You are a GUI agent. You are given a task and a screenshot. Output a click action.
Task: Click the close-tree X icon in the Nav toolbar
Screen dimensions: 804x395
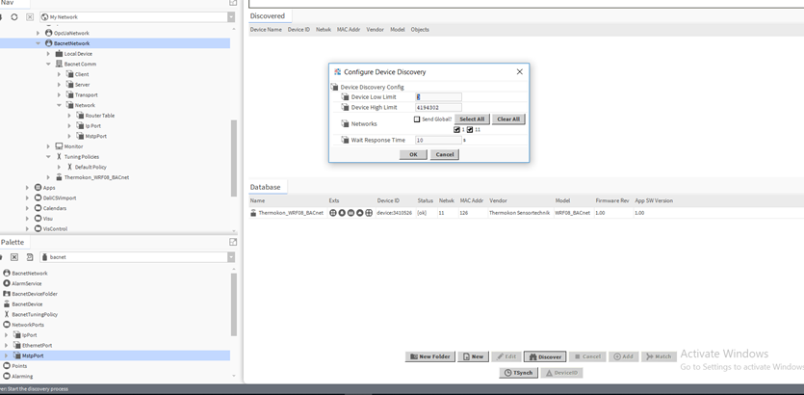[30, 17]
